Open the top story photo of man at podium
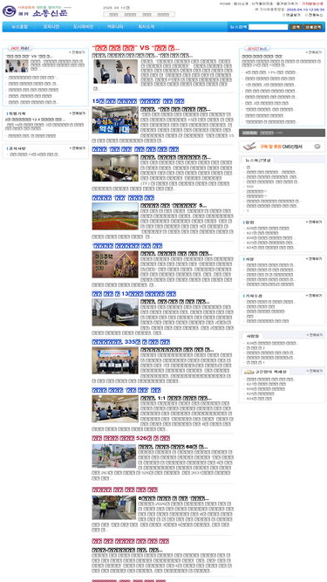The width and height of the screenshot is (327, 582). coord(115,72)
